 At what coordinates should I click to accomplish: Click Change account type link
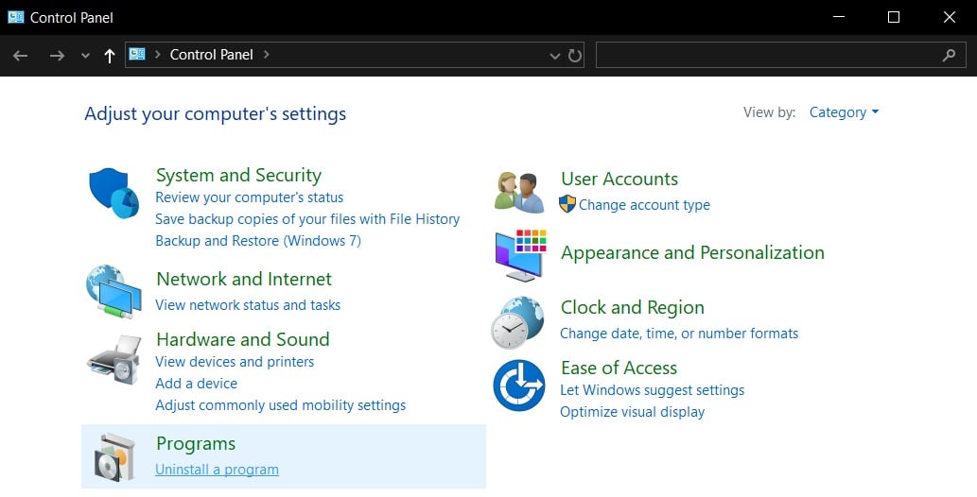point(644,205)
